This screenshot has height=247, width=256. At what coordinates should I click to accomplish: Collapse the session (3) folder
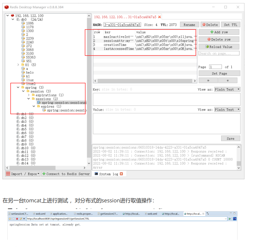(x=23, y=91)
